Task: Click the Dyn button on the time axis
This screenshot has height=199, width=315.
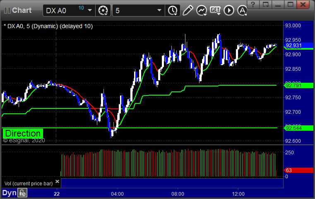Action: [9, 193]
